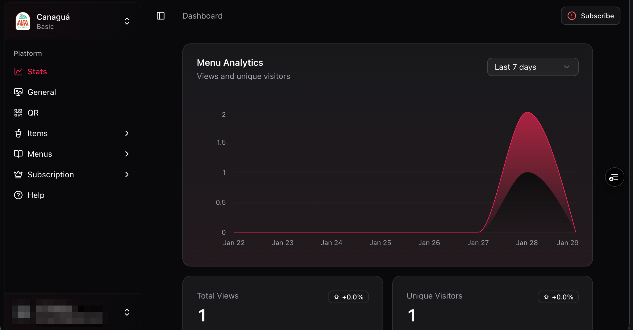Toggle the Unique Visitors +0.0% indicator
The width and height of the screenshot is (633, 330).
coord(558,297)
